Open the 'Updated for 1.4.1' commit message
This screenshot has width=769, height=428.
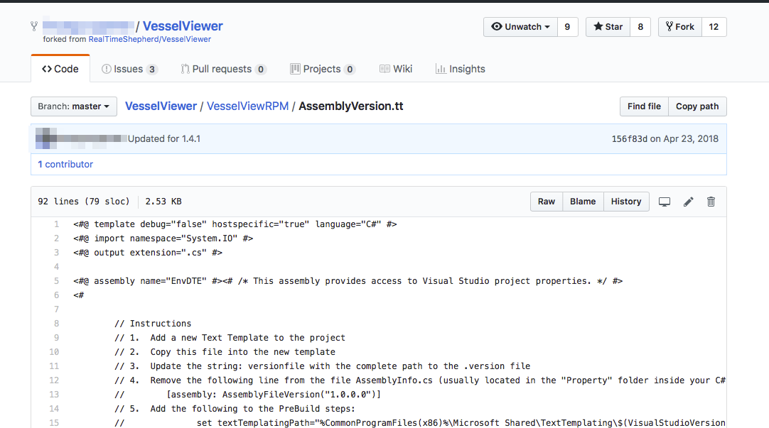[163, 138]
